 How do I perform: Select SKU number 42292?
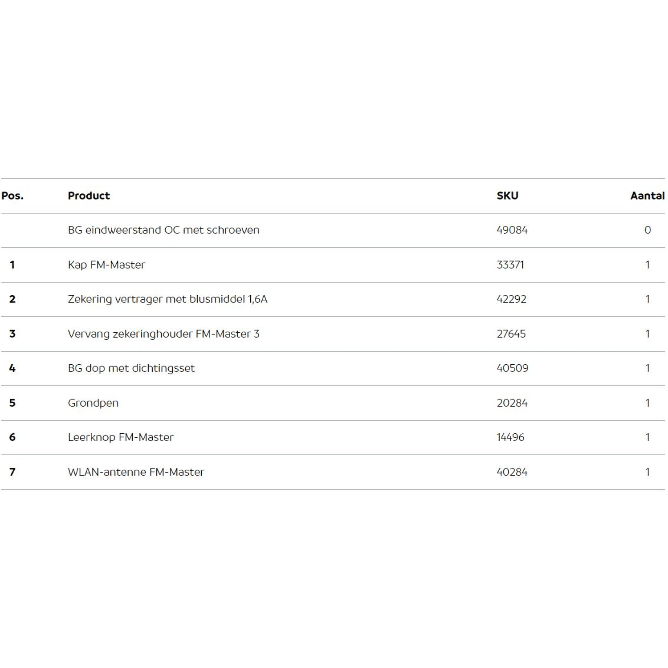(511, 299)
